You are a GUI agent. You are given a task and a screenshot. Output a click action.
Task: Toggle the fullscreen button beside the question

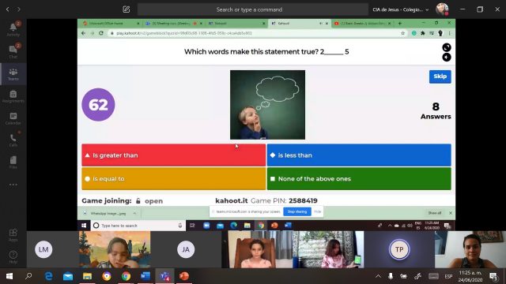click(447, 47)
